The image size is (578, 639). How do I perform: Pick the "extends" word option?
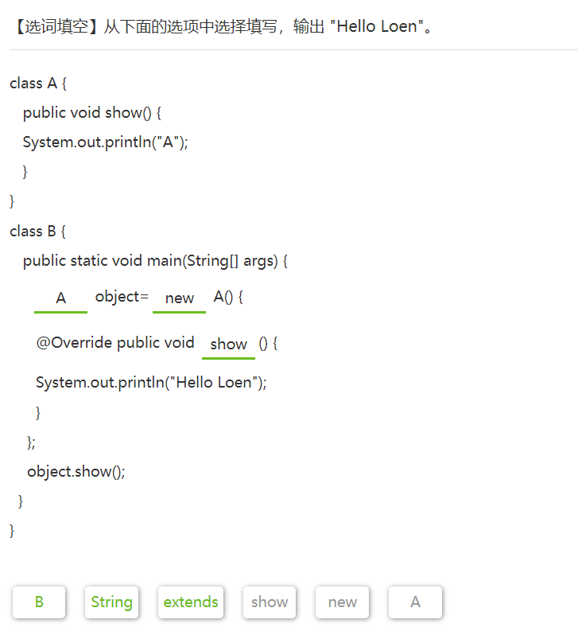pyautogui.click(x=191, y=602)
